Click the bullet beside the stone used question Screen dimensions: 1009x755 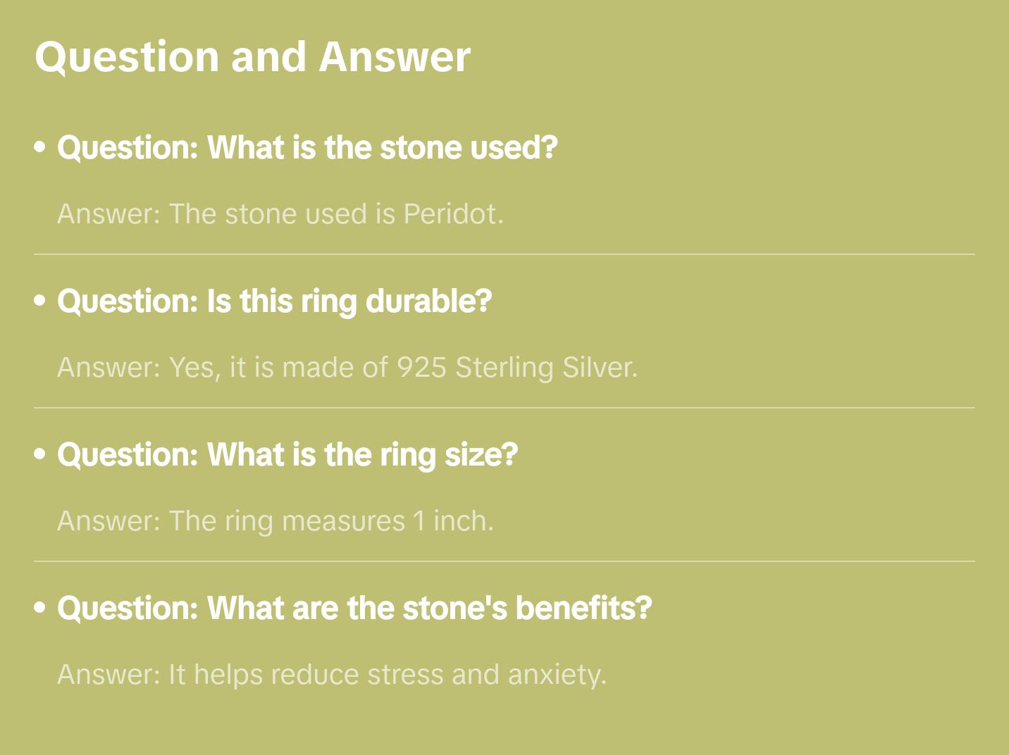(40, 147)
